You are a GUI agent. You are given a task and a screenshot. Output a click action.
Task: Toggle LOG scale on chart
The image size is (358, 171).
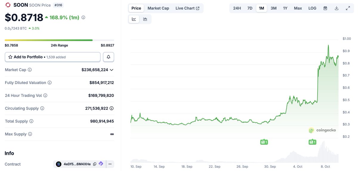pyautogui.click(x=312, y=8)
